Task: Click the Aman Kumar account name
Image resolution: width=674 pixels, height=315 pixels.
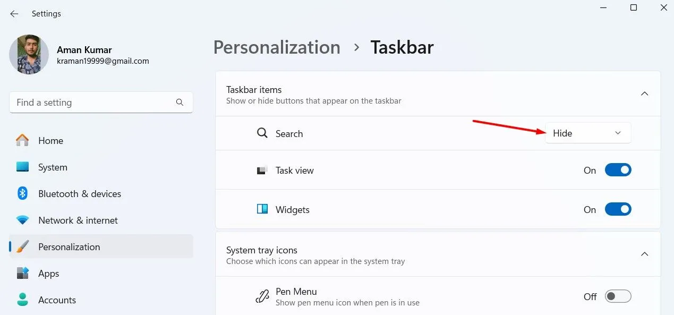Action: [84, 49]
